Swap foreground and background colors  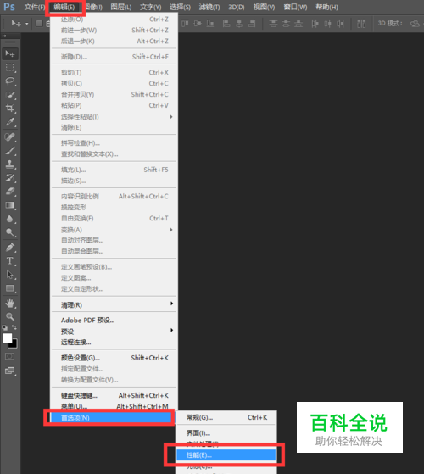click(14, 327)
